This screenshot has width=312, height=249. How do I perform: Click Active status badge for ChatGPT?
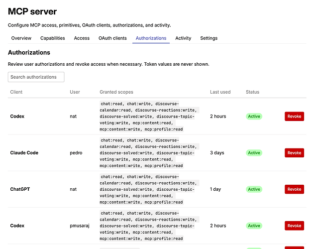click(x=254, y=189)
